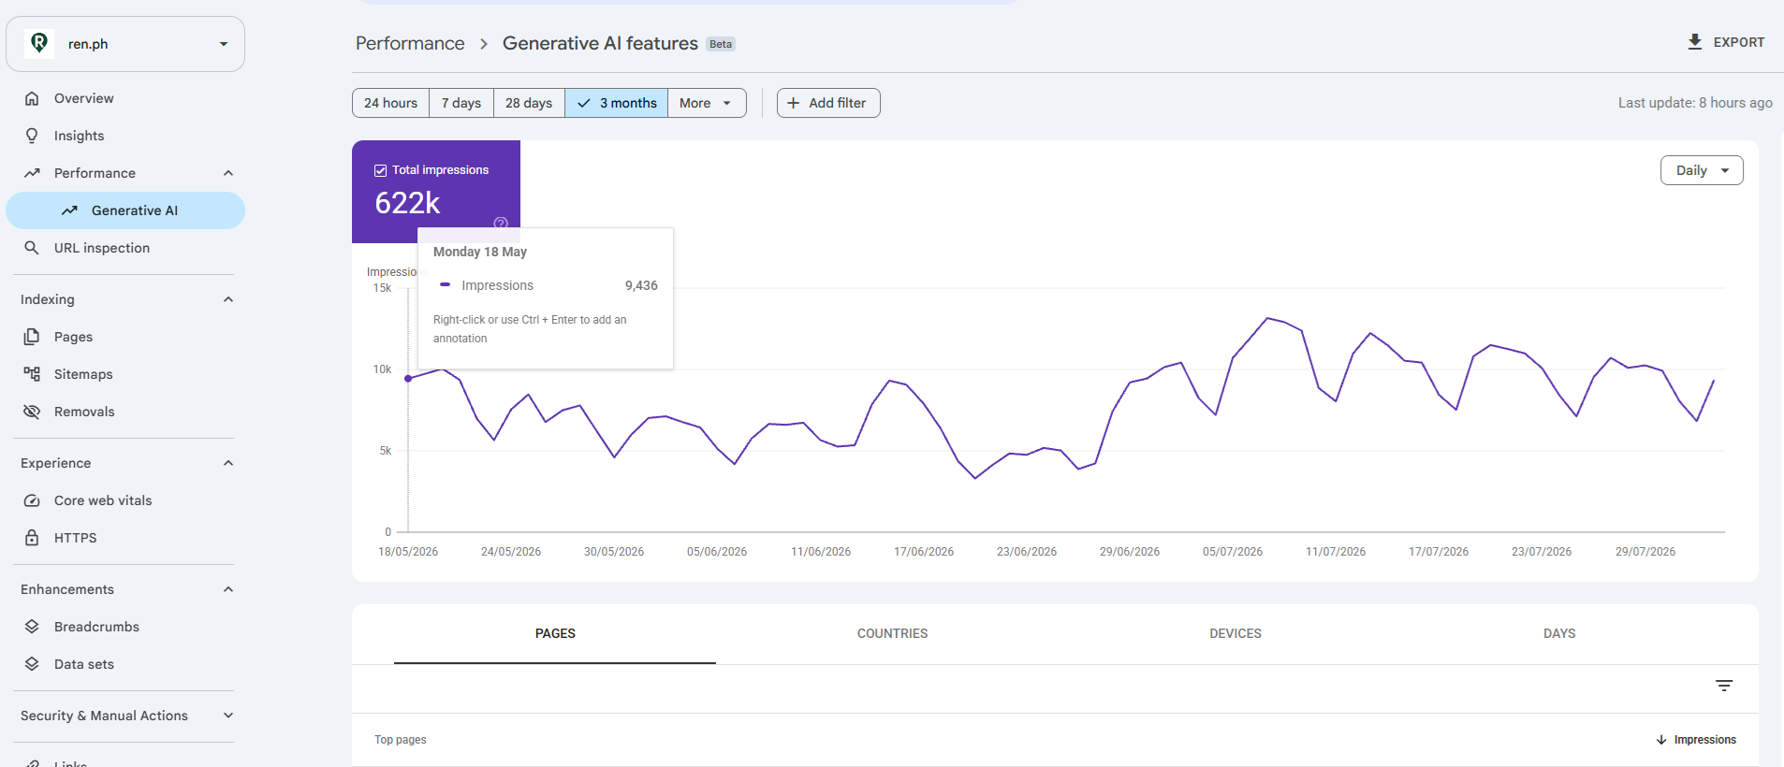1784x767 pixels.
Task: Open the Sitemaps report
Action: 125,374
